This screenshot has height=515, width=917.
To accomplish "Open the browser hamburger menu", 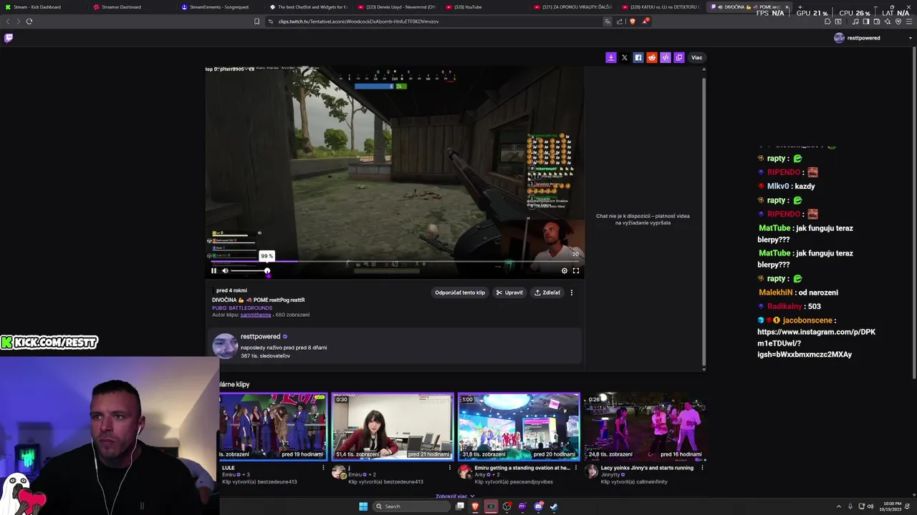I will pos(910,21).
